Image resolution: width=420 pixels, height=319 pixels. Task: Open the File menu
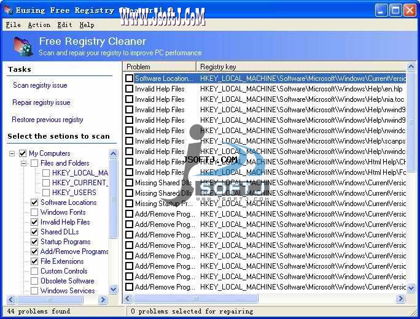[x=13, y=25]
